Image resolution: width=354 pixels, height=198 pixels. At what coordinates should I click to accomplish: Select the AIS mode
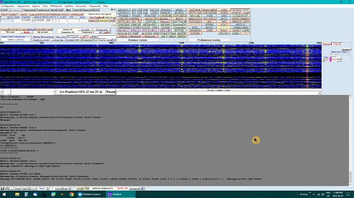coord(209,22)
